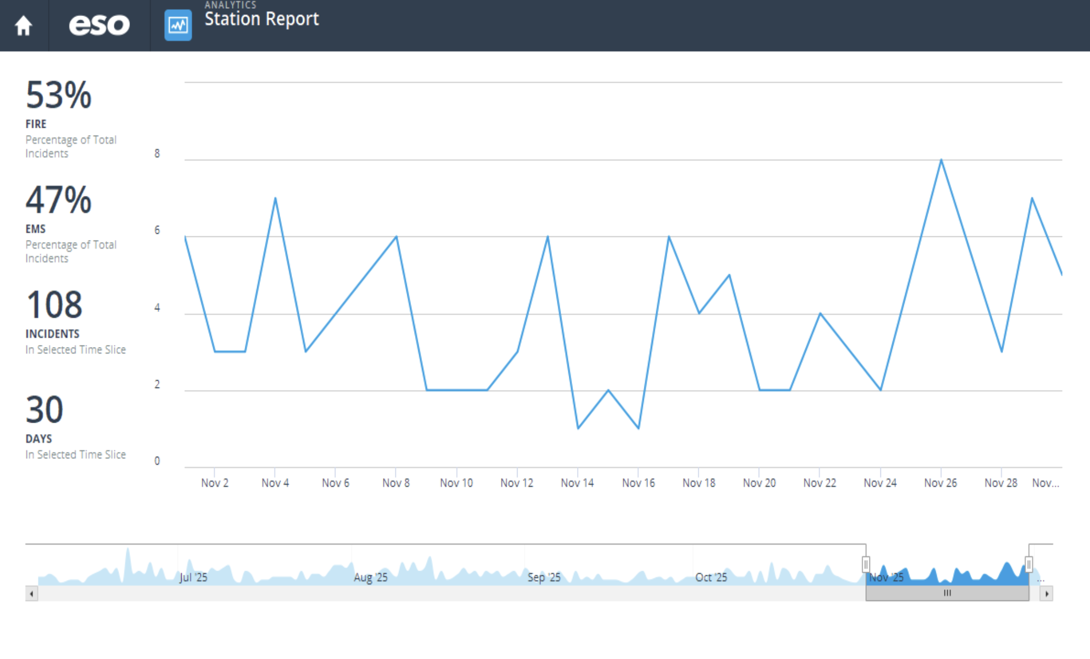
Task: Click the left range selector handle
Action: [866, 564]
